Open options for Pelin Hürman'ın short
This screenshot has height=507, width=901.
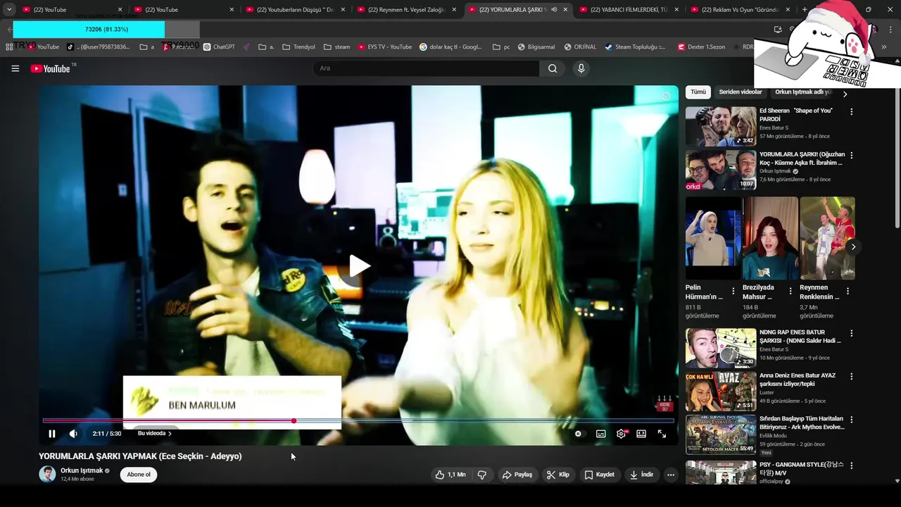[x=733, y=291]
